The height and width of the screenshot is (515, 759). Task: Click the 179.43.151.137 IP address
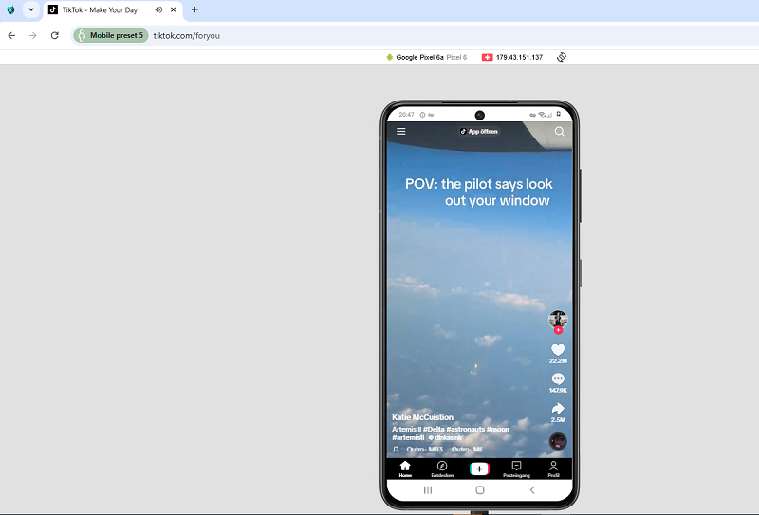519,57
